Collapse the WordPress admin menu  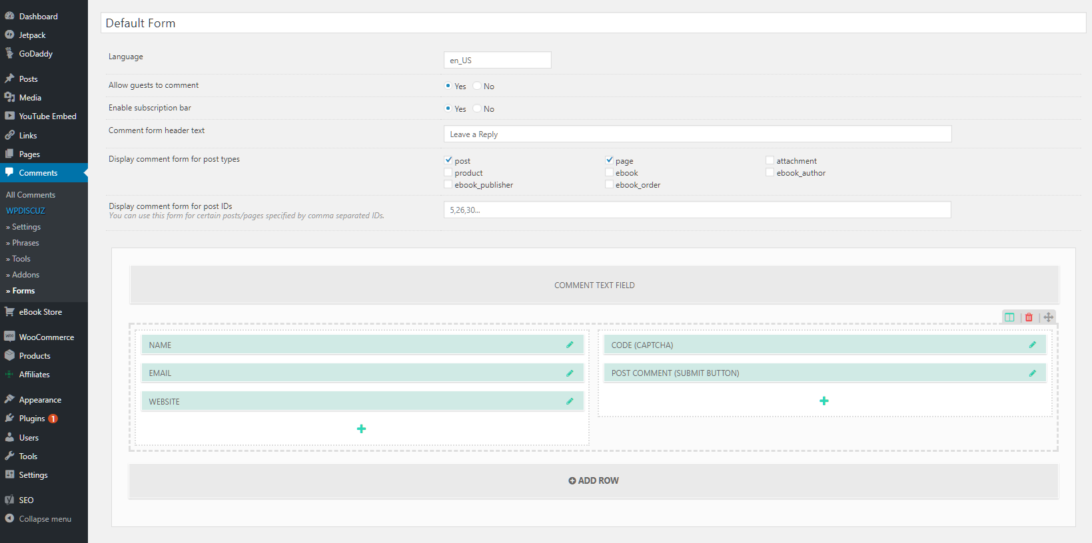coord(44,519)
